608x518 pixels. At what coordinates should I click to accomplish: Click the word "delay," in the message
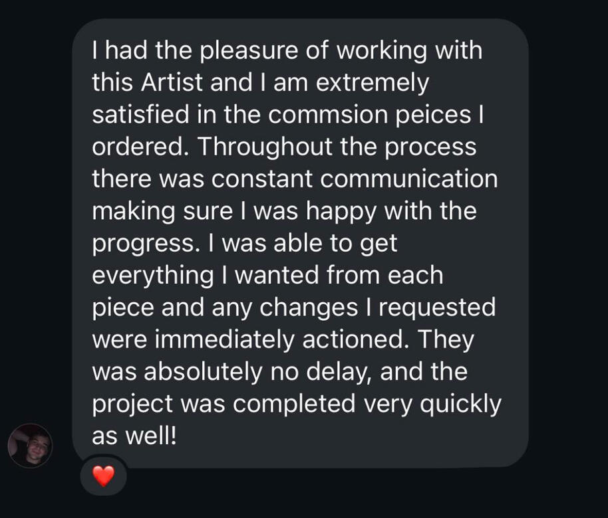pyautogui.click(x=337, y=371)
